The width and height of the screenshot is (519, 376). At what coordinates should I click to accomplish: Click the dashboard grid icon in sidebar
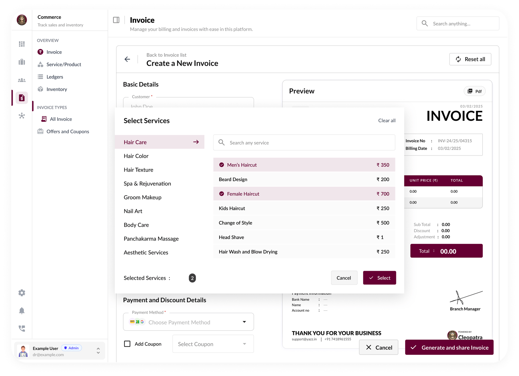(22, 44)
